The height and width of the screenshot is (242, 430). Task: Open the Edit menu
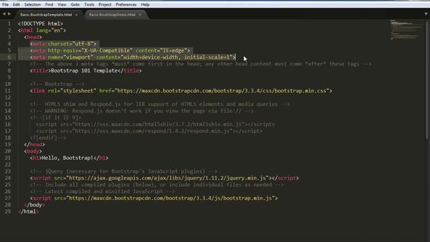(x=16, y=5)
